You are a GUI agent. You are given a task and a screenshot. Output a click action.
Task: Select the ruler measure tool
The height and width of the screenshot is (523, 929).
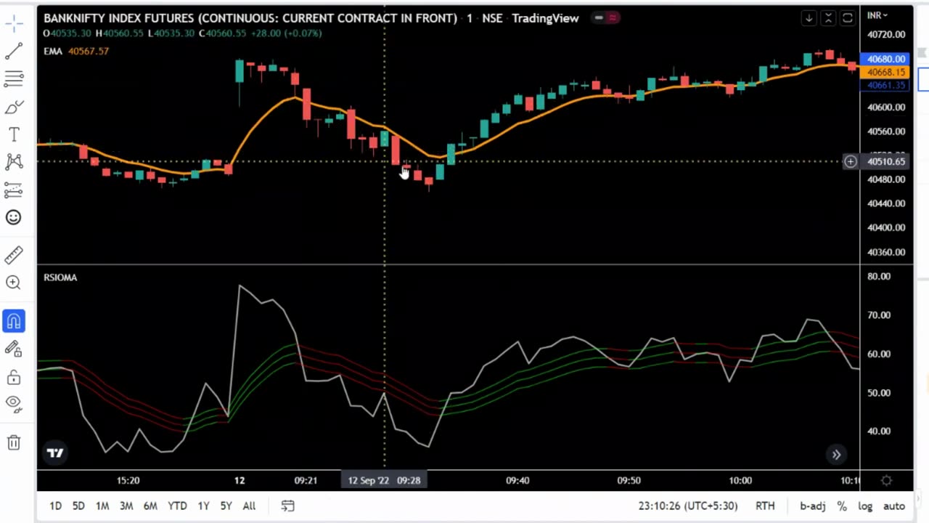coord(14,255)
